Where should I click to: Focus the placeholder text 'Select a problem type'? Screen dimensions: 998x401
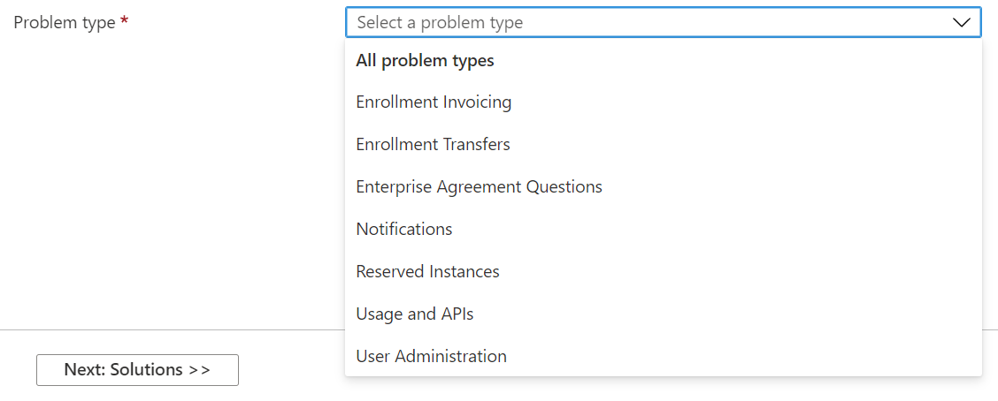(x=440, y=23)
